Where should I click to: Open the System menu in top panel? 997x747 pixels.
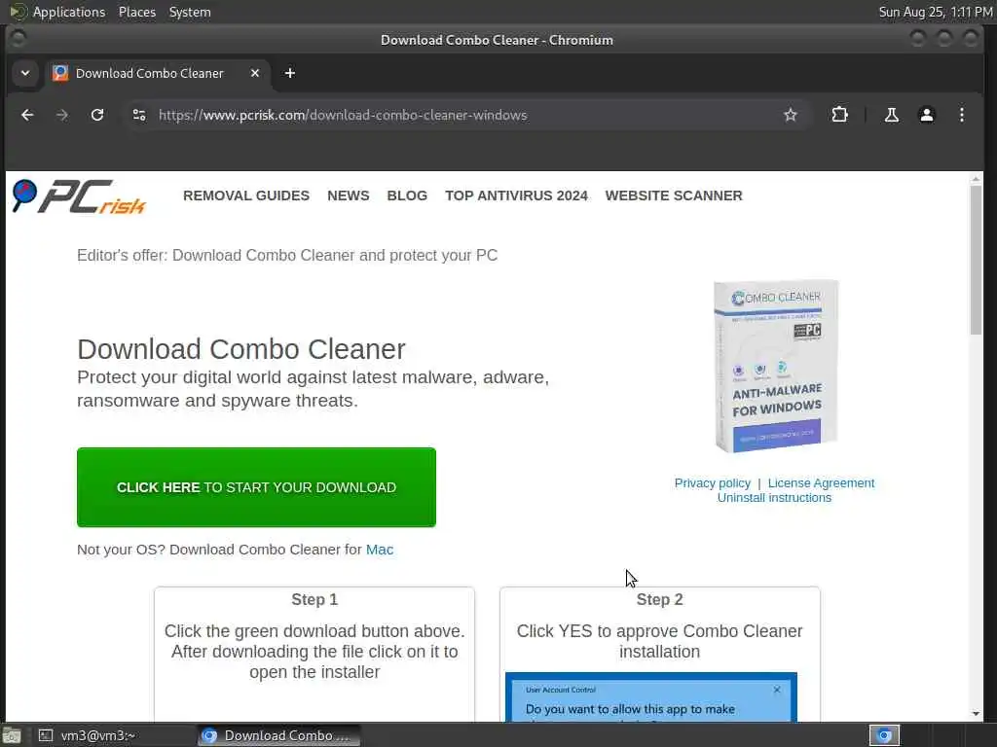190,12
